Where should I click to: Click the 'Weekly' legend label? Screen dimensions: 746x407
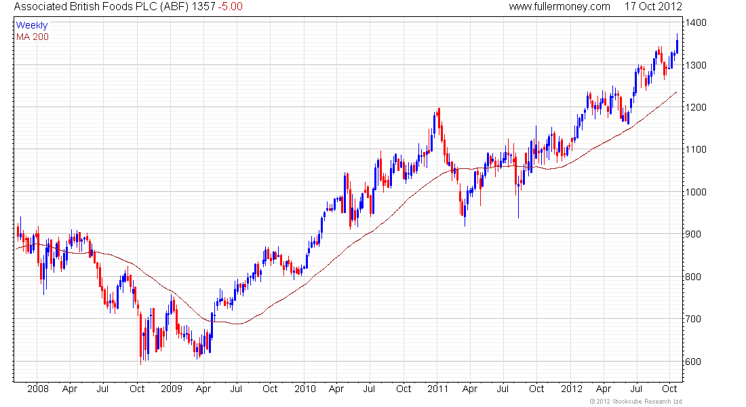pos(32,25)
